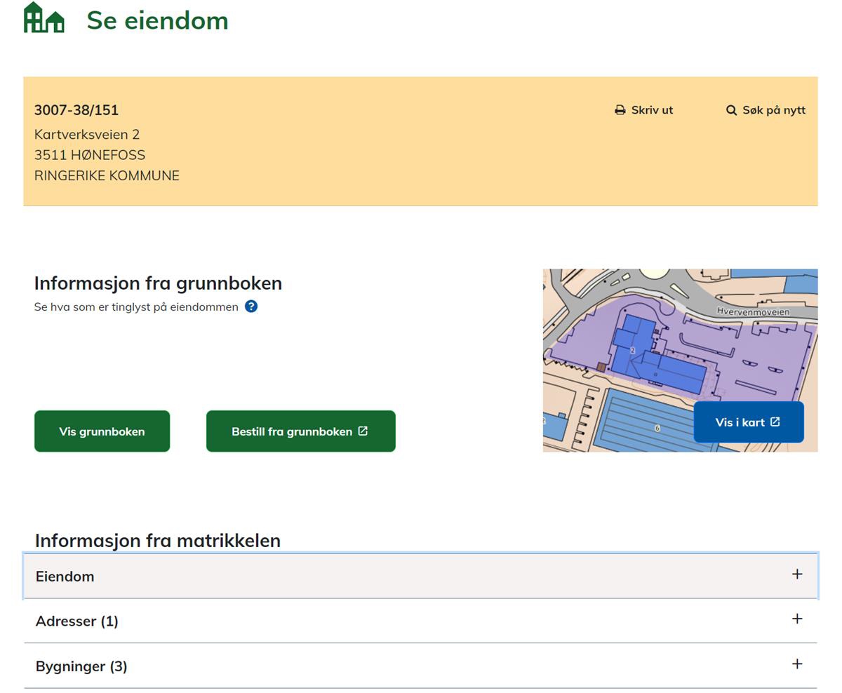The image size is (842, 693).
Task: Click the Hvervenmoveien road label on map
Action: [x=752, y=311]
